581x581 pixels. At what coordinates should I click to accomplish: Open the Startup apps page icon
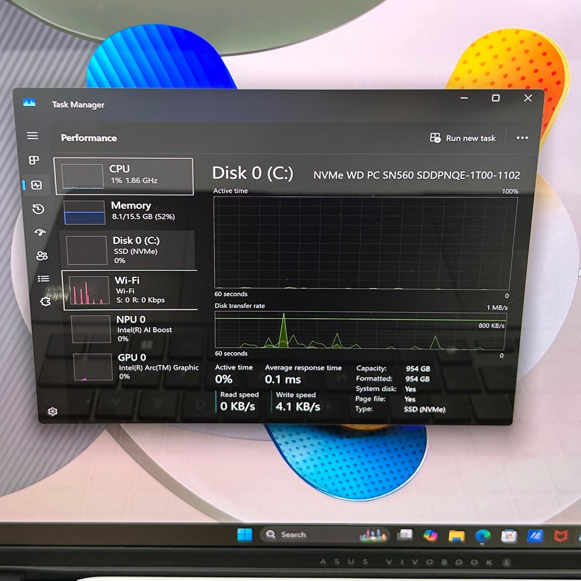point(40,232)
